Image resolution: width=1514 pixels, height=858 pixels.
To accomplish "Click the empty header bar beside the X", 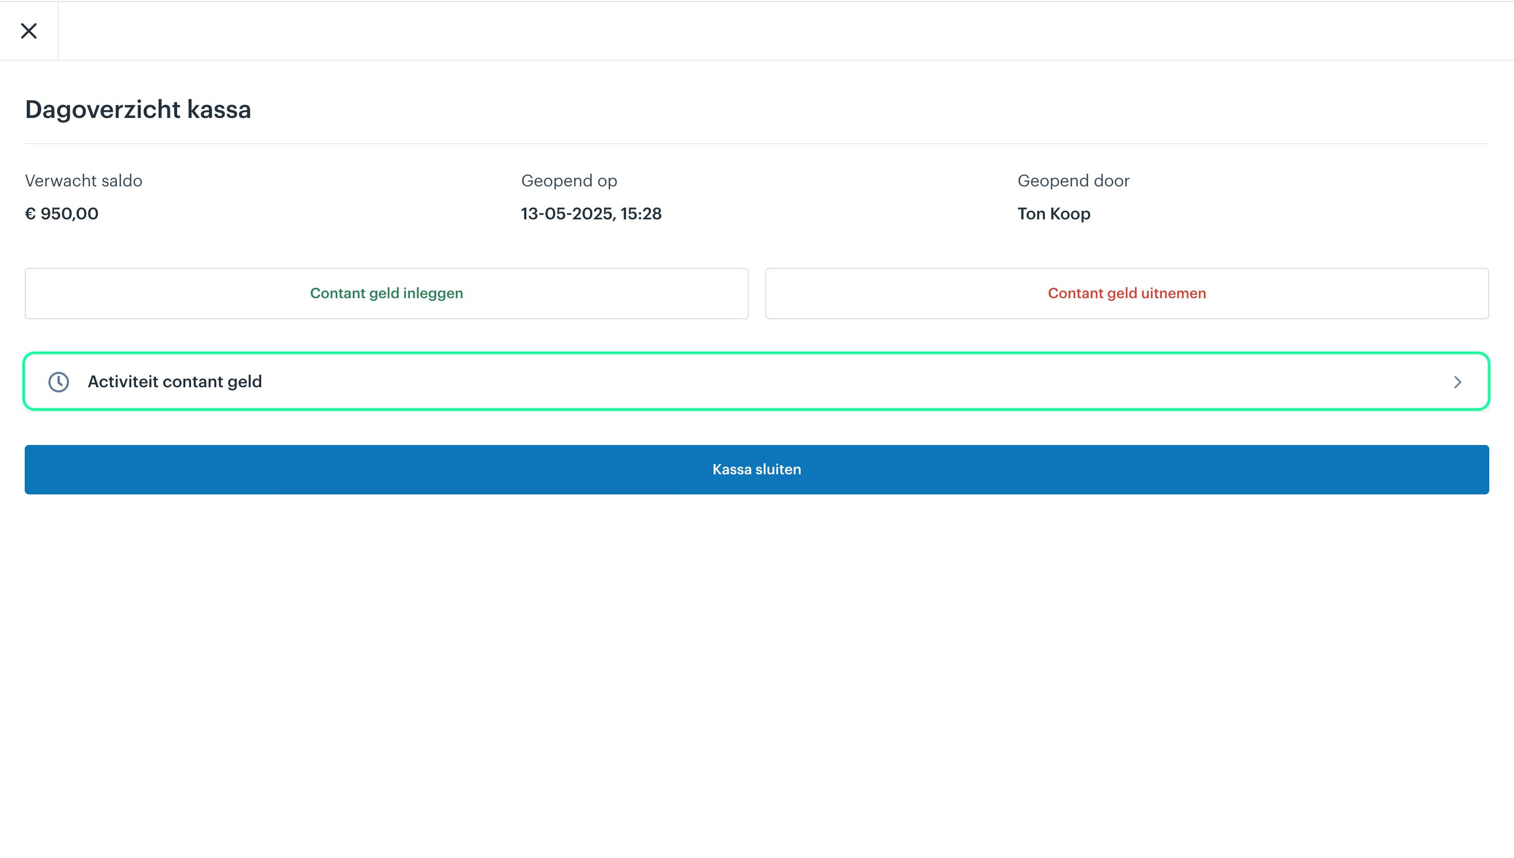I will (786, 31).
